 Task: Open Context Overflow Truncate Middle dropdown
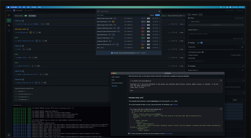click(237, 55)
